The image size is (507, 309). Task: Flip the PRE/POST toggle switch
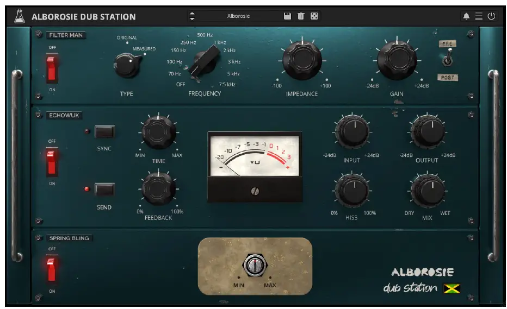pos(448,58)
